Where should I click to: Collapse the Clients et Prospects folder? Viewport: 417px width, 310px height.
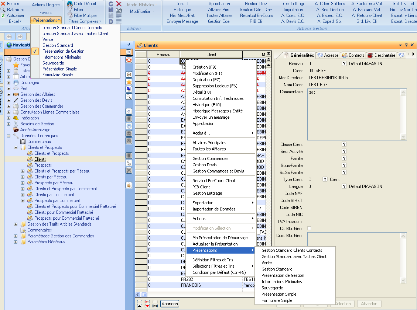point(16,147)
